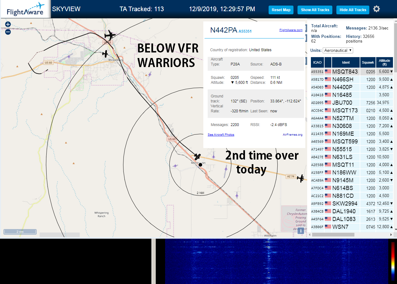Viewport: 397px width, 284px height.
Task: Click Reset Map button
Action: pyautogui.click(x=281, y=10)
